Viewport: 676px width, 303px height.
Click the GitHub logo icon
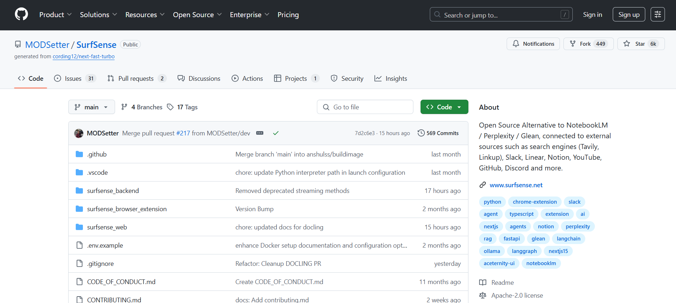(x=21, y=14)
